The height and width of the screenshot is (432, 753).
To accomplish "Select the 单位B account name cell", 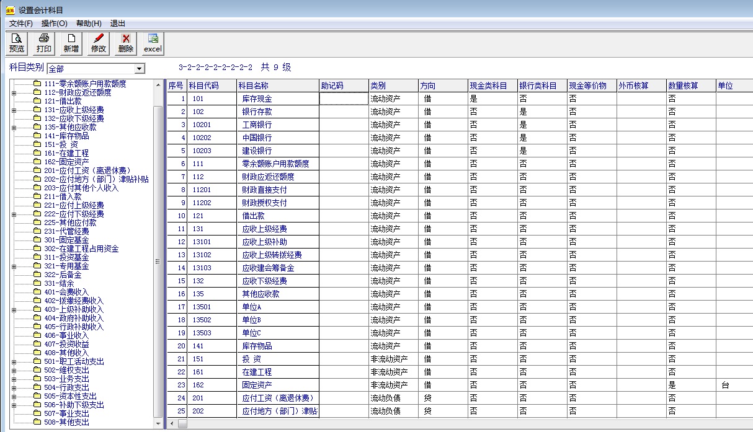I will coord(278,320).
